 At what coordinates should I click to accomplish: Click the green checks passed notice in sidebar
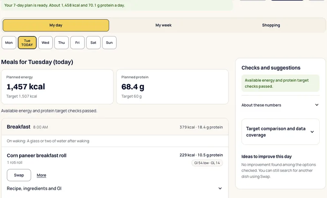pyautogui.click(x=280, y=83)
